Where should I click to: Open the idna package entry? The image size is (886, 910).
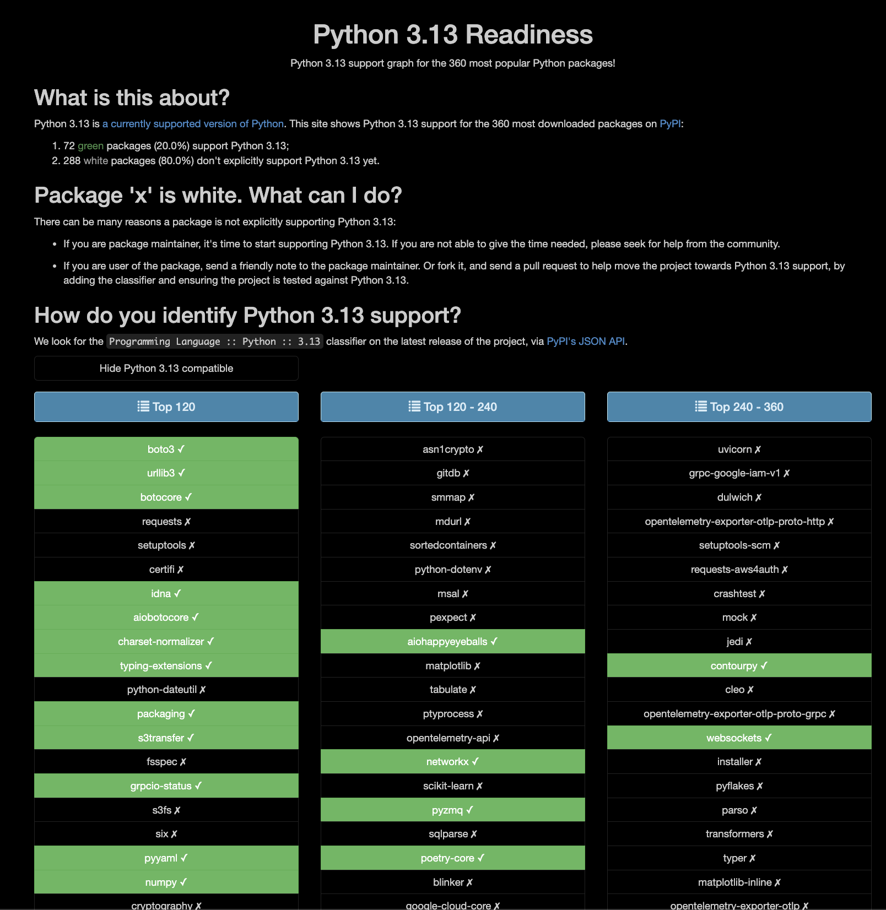(166, 593)
